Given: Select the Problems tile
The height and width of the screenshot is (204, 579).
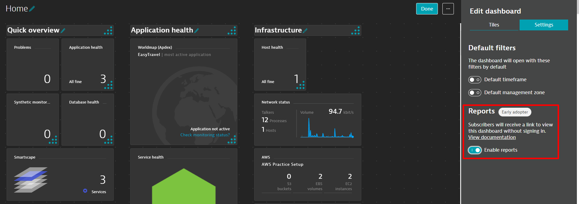Looking at the screenshot, I should click(33, 64).
